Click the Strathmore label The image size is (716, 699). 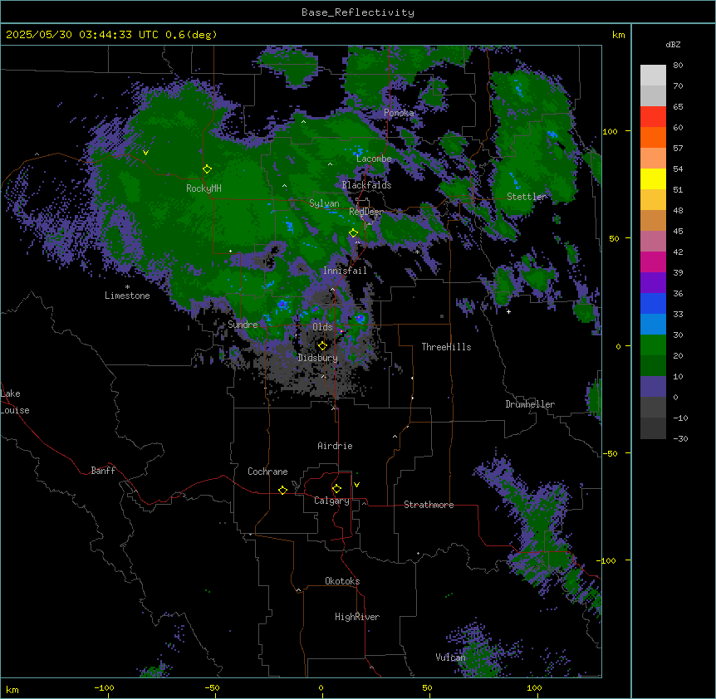[x=429, y=505]
